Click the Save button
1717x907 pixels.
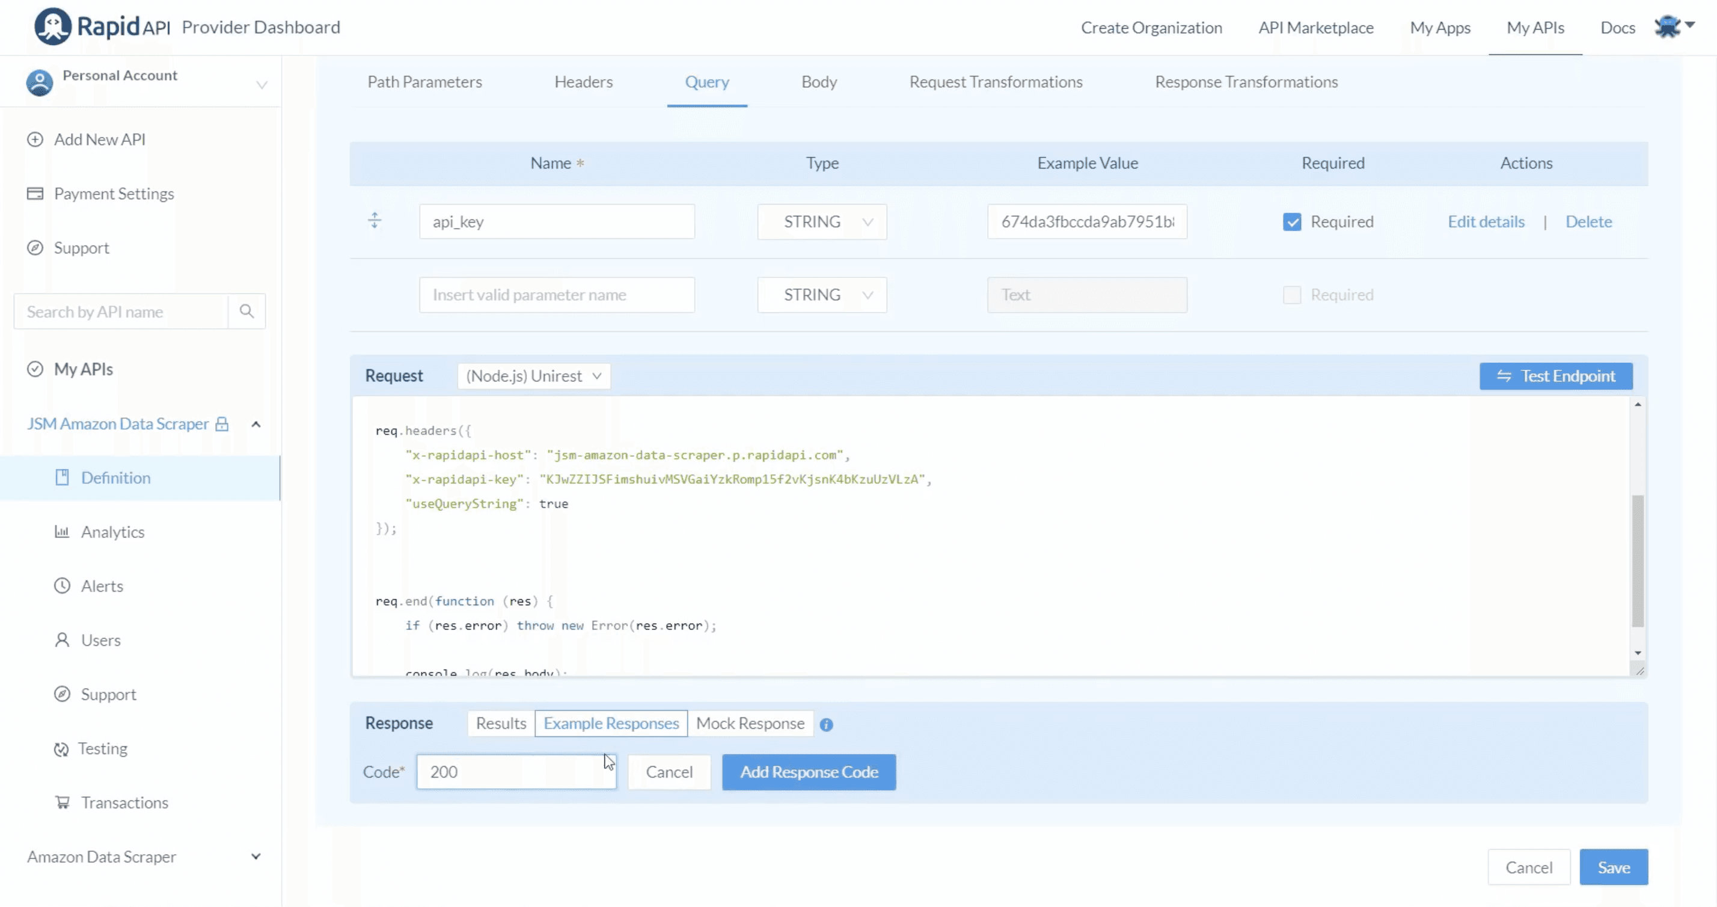pos(1614,868)
